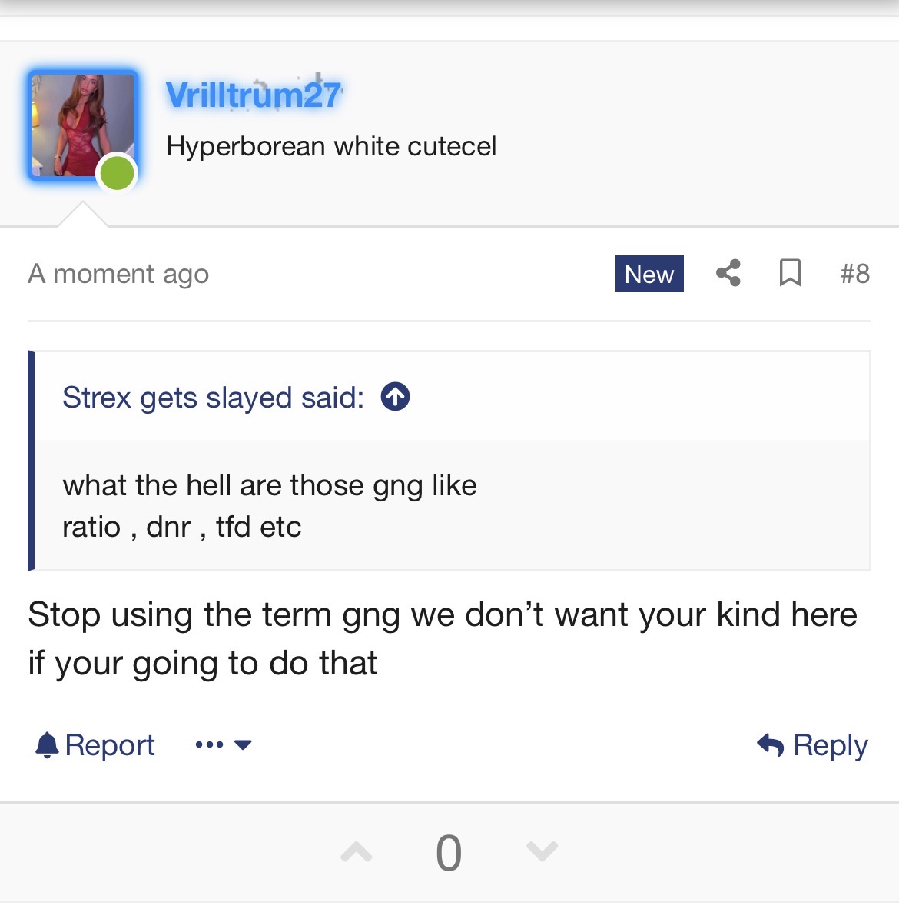Open the Vrilltrum27 profile link

click(254, 95)
